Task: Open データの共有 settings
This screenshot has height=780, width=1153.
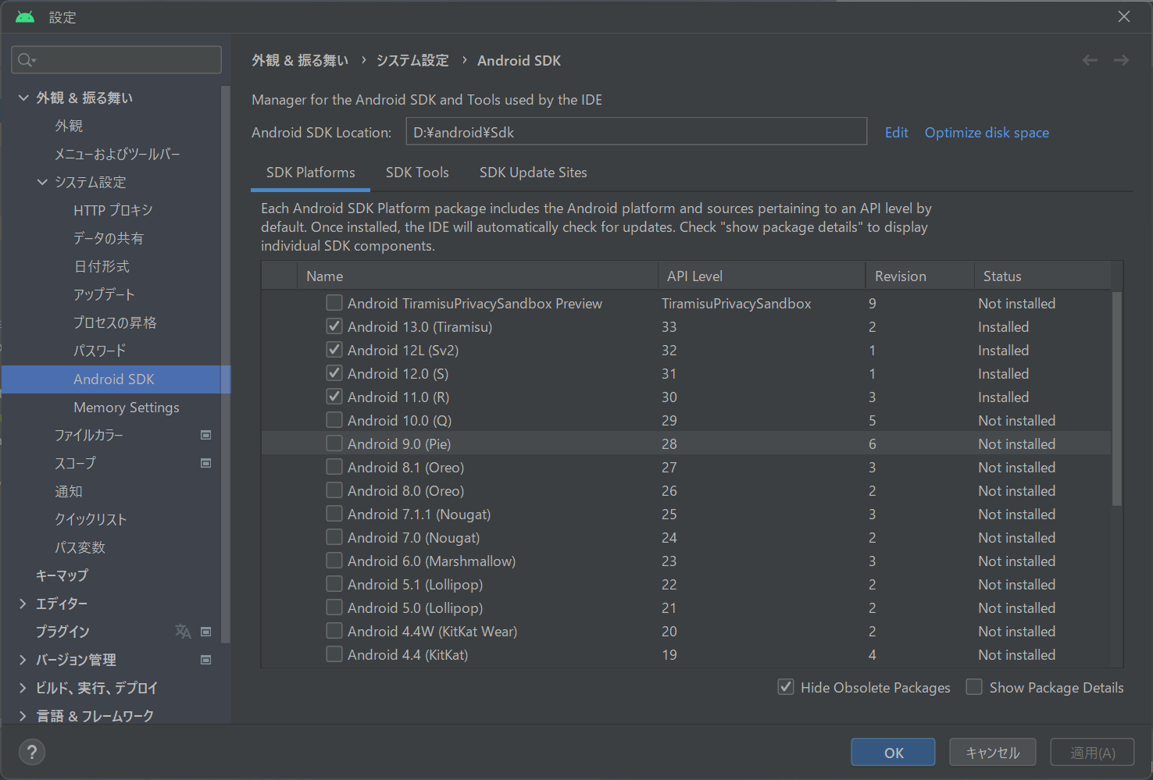Action: tap(109, 238)
